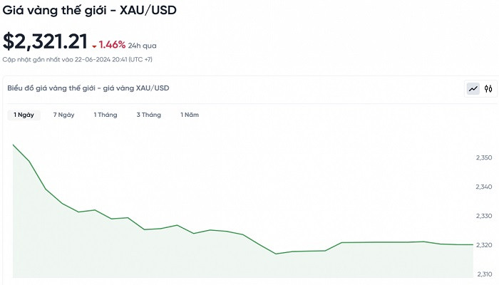
Task: Click the 1.46% change value
Action: pos(112,45)
